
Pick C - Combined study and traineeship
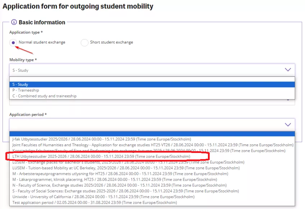(44, 96)
